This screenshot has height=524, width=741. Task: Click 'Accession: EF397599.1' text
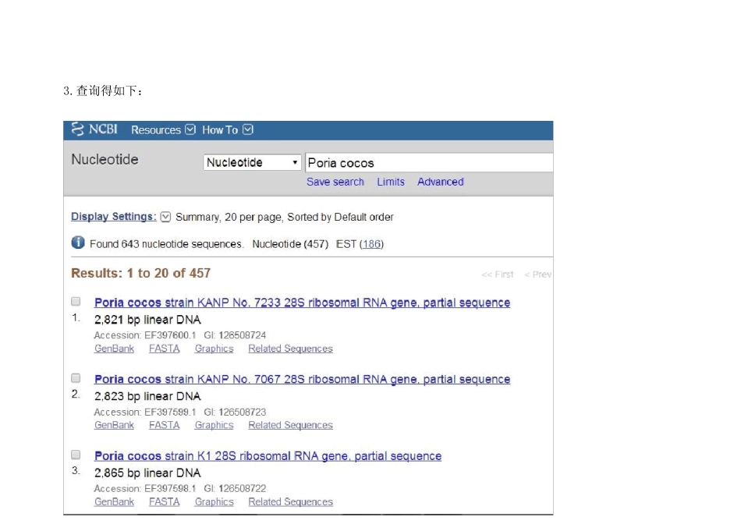145,412
